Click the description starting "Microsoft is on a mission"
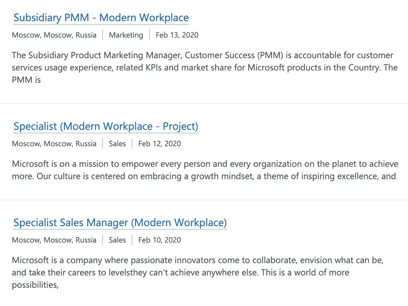Screen dimensions: 408x306 (205, 170)
